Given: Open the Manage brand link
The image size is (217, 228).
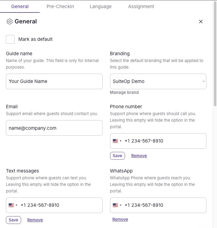Looking at the screenshot, I should tap(124, 92).
